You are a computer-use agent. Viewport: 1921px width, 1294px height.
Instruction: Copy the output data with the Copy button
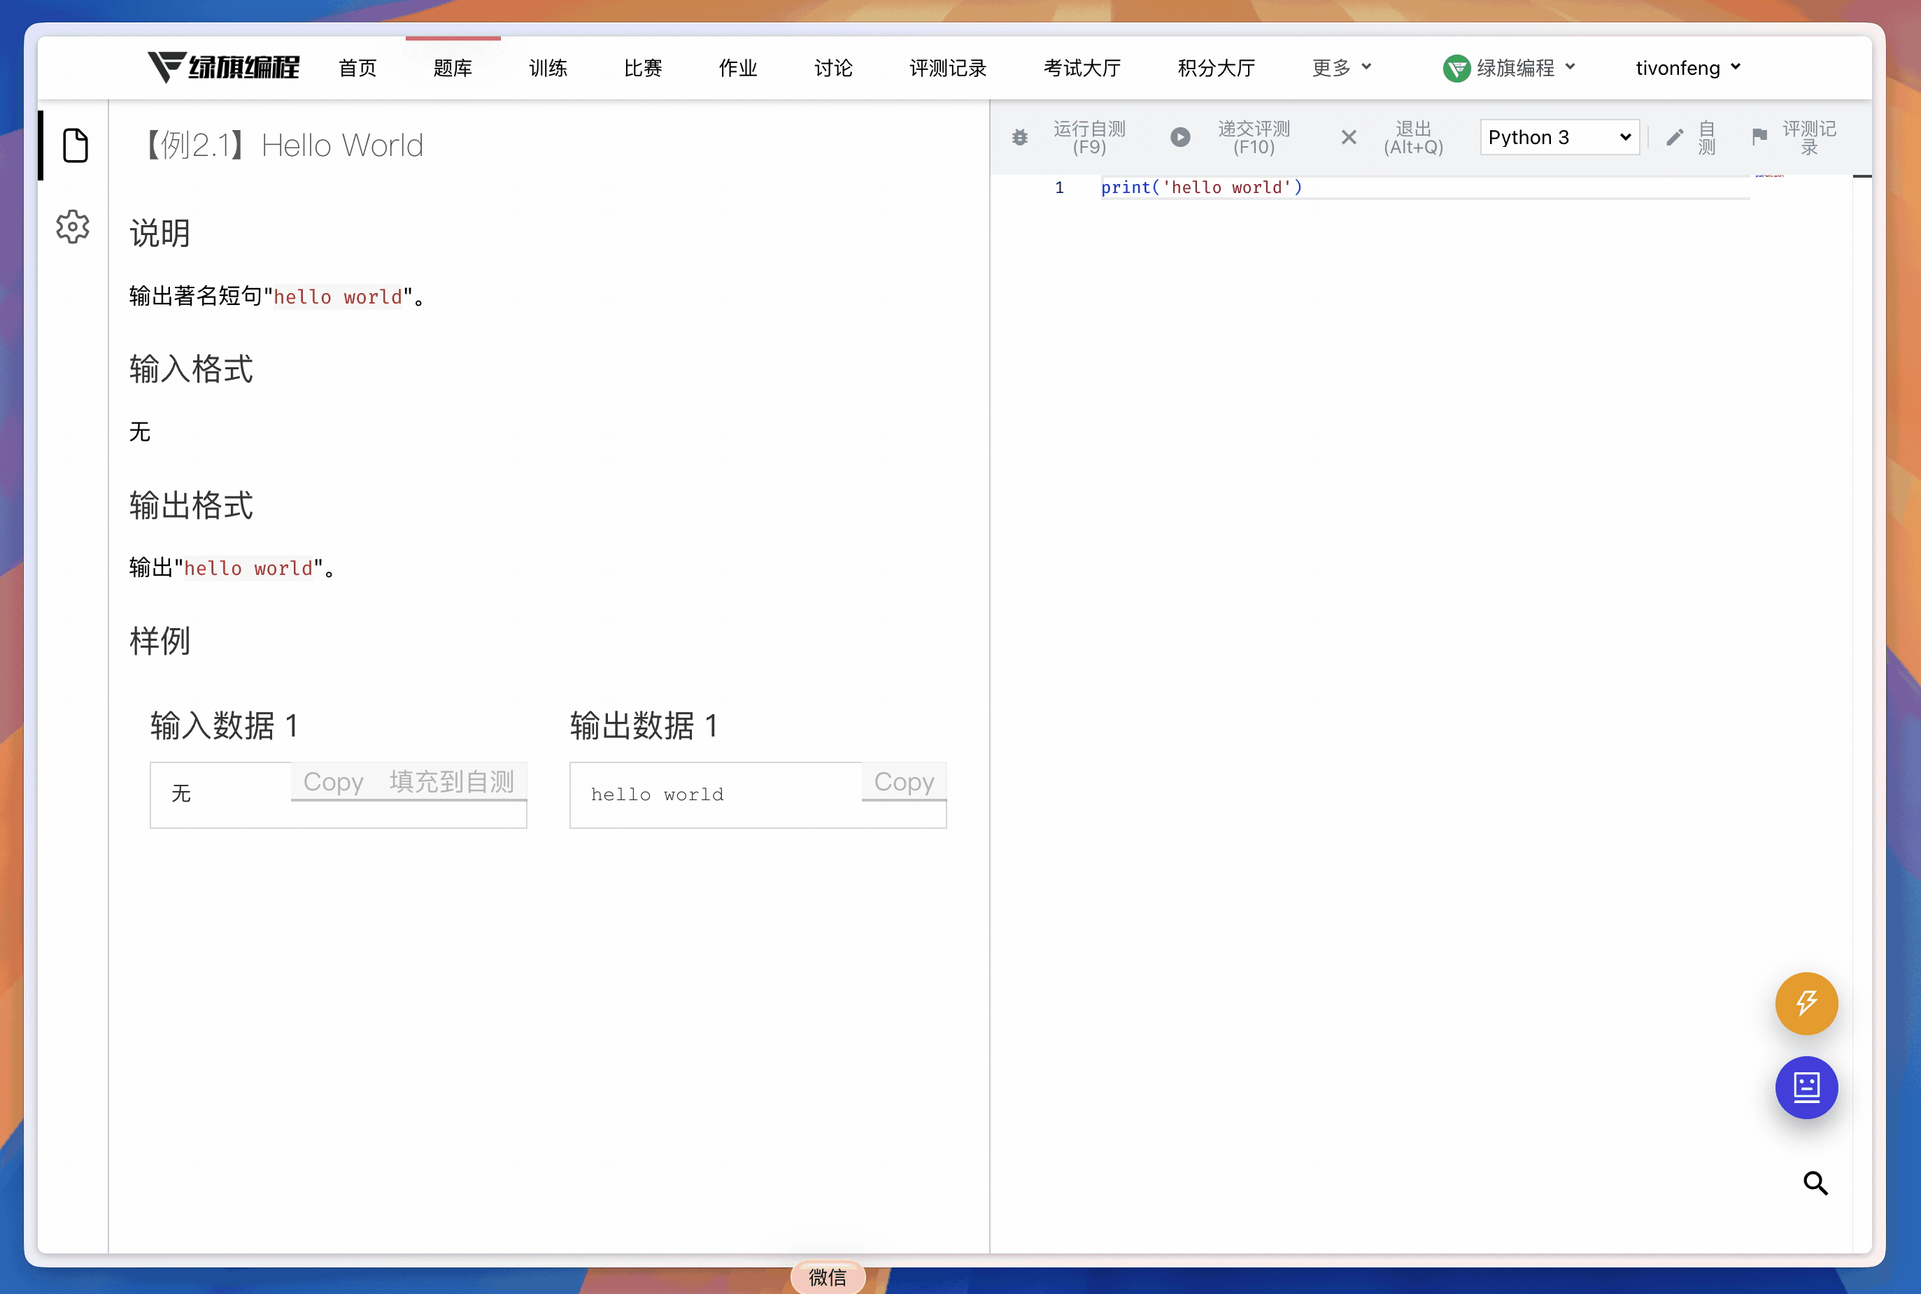(905, 781)
